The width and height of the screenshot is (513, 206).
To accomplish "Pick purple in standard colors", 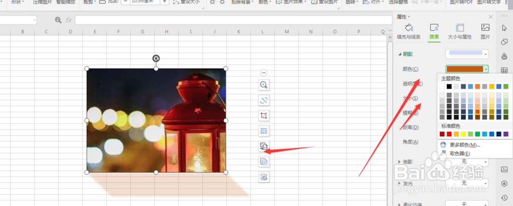I will (506, 134).
